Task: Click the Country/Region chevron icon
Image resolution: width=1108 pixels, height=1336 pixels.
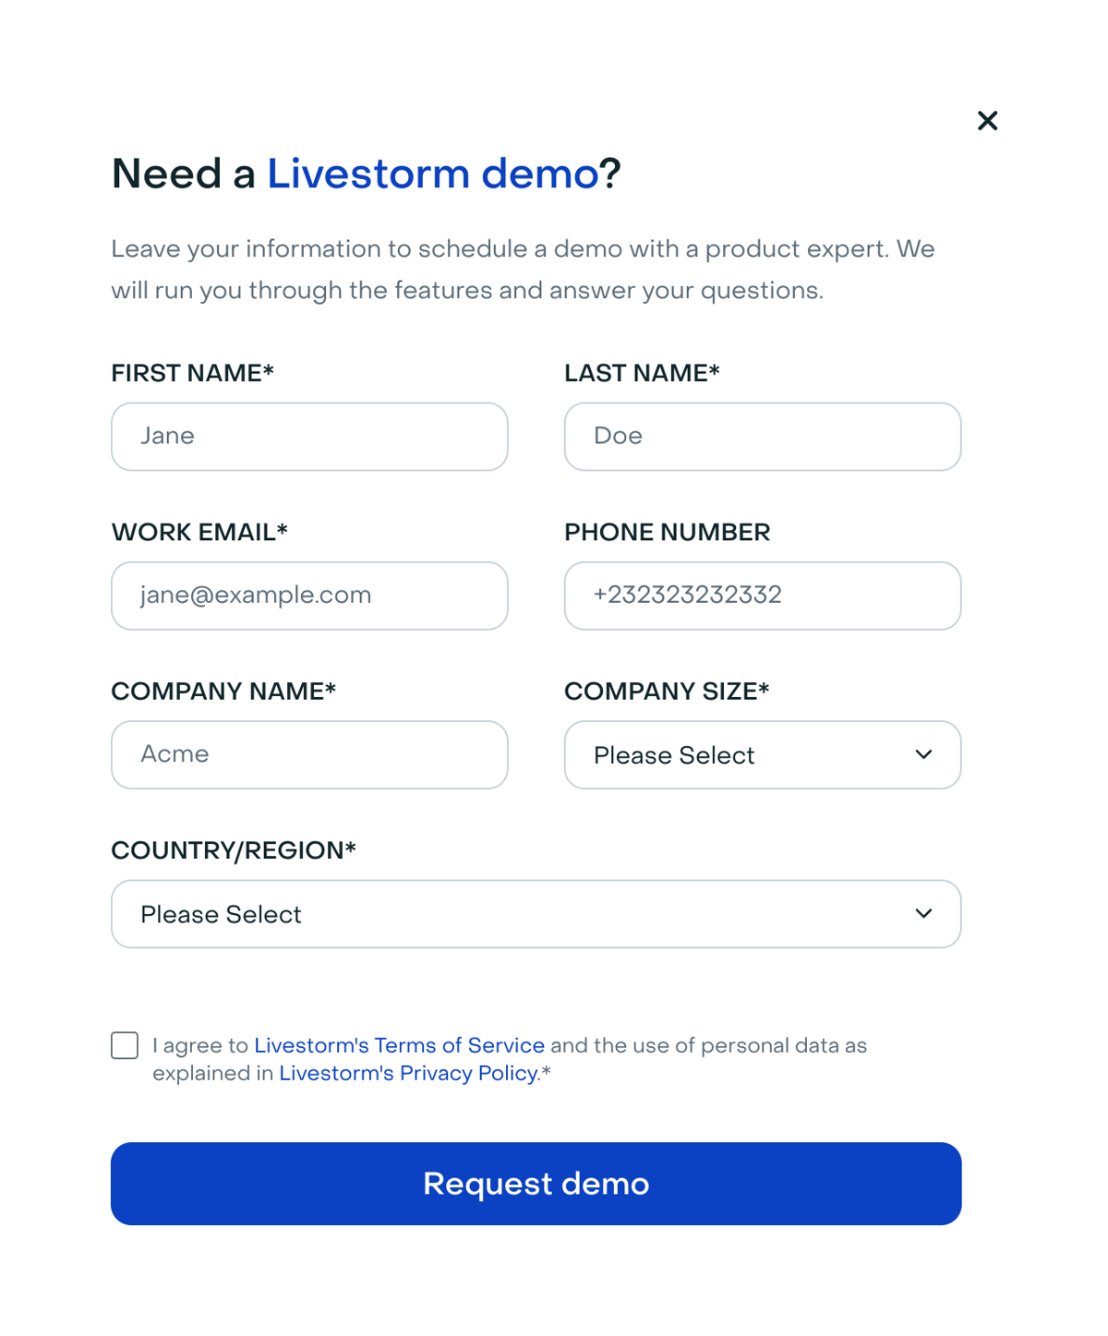Action: [924, 914]
